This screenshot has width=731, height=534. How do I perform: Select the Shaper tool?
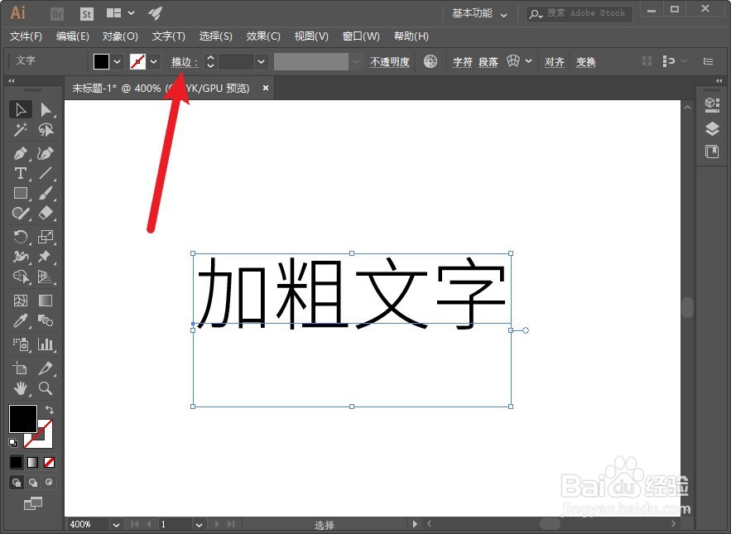tap(21, 213)
